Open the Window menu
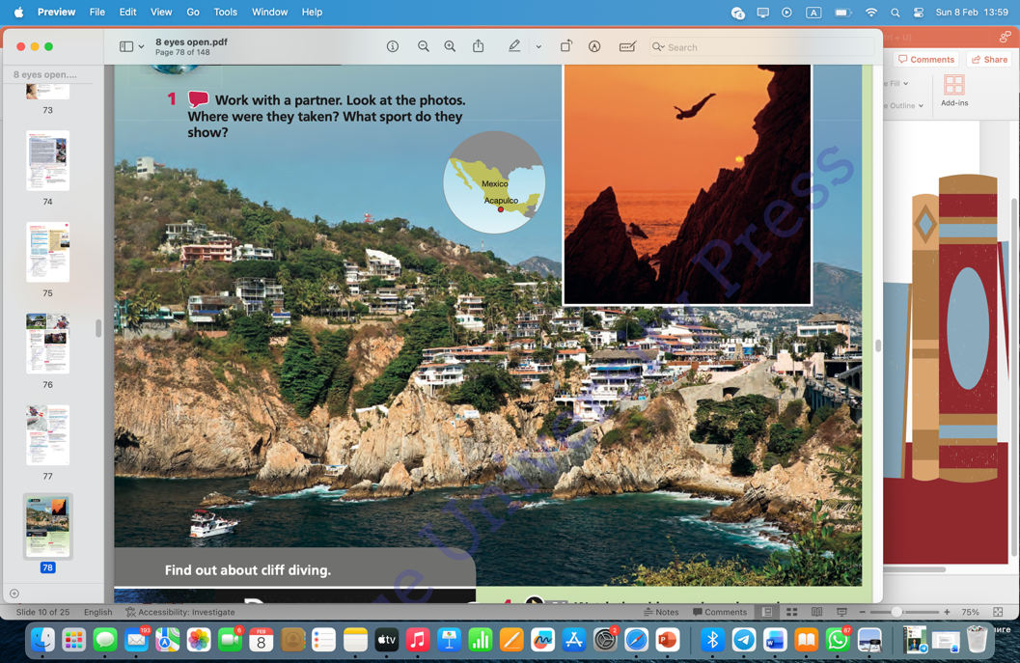The height and width of the screenshot is (663, 1020). (270, 12)
